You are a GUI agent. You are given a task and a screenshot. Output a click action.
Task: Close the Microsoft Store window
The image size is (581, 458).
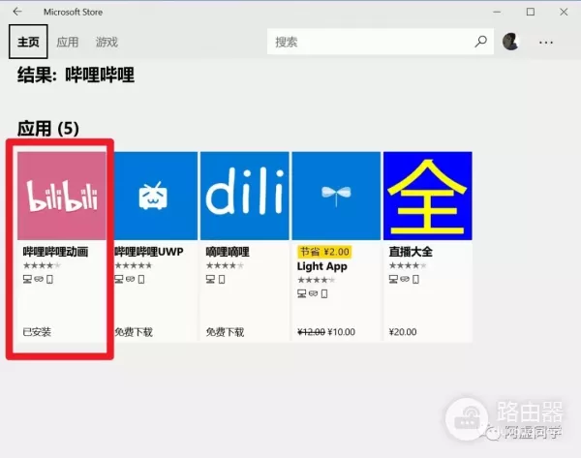click(564, 12)
